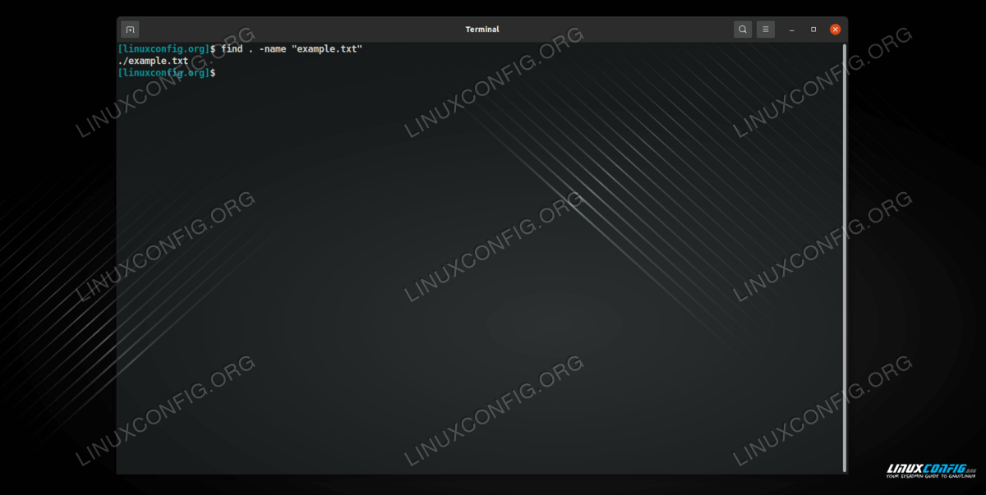Viewport: 986px width, 495px height.
Task: Open a new terminal tab
Action: click(x=130, y=30)
